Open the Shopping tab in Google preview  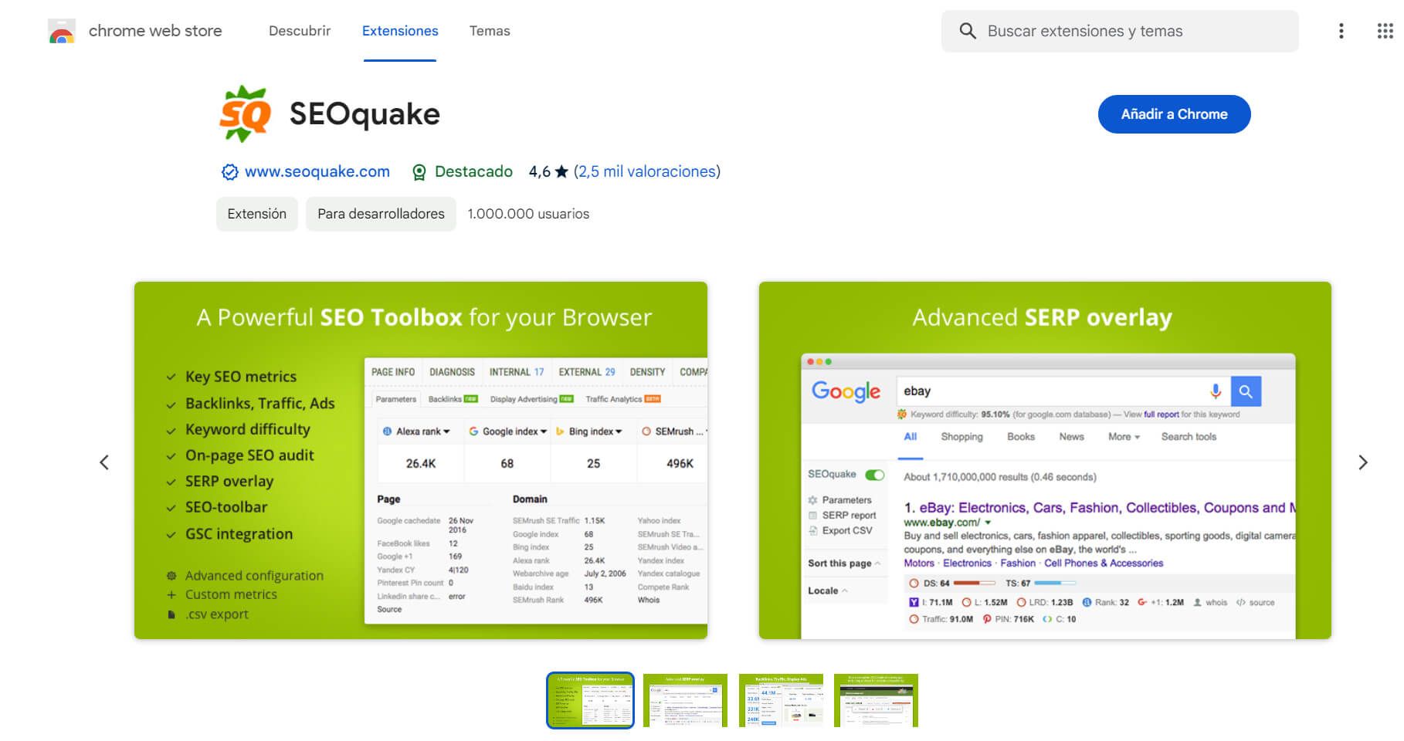pos(961,437)
